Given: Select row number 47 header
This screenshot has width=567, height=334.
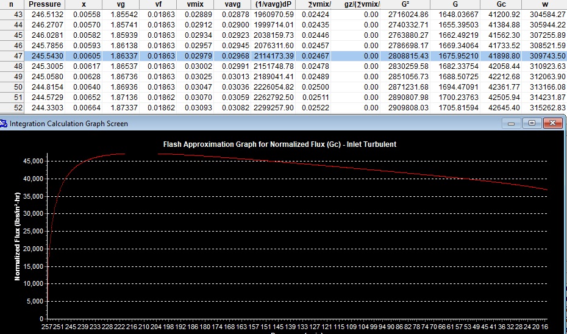Looking at the screenshot, I should [12, 56].
